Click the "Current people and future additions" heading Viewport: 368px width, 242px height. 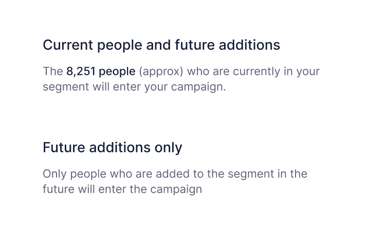click(x=161, y=45)
